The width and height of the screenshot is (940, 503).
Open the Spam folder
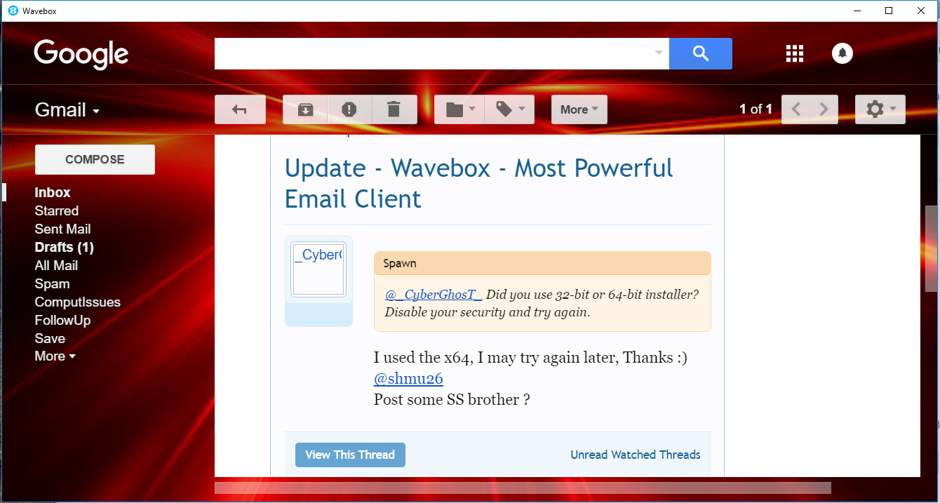click(52, 283)
